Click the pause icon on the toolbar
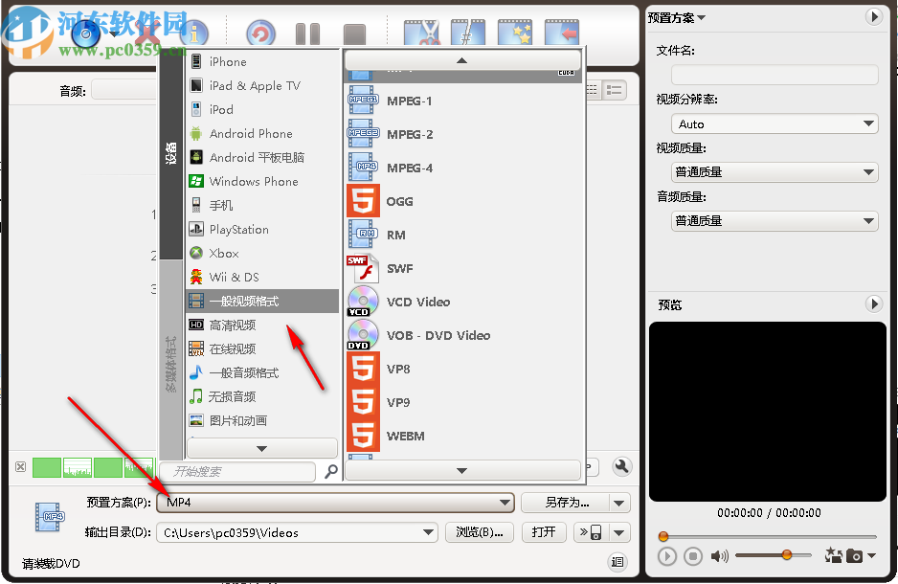 306,31
